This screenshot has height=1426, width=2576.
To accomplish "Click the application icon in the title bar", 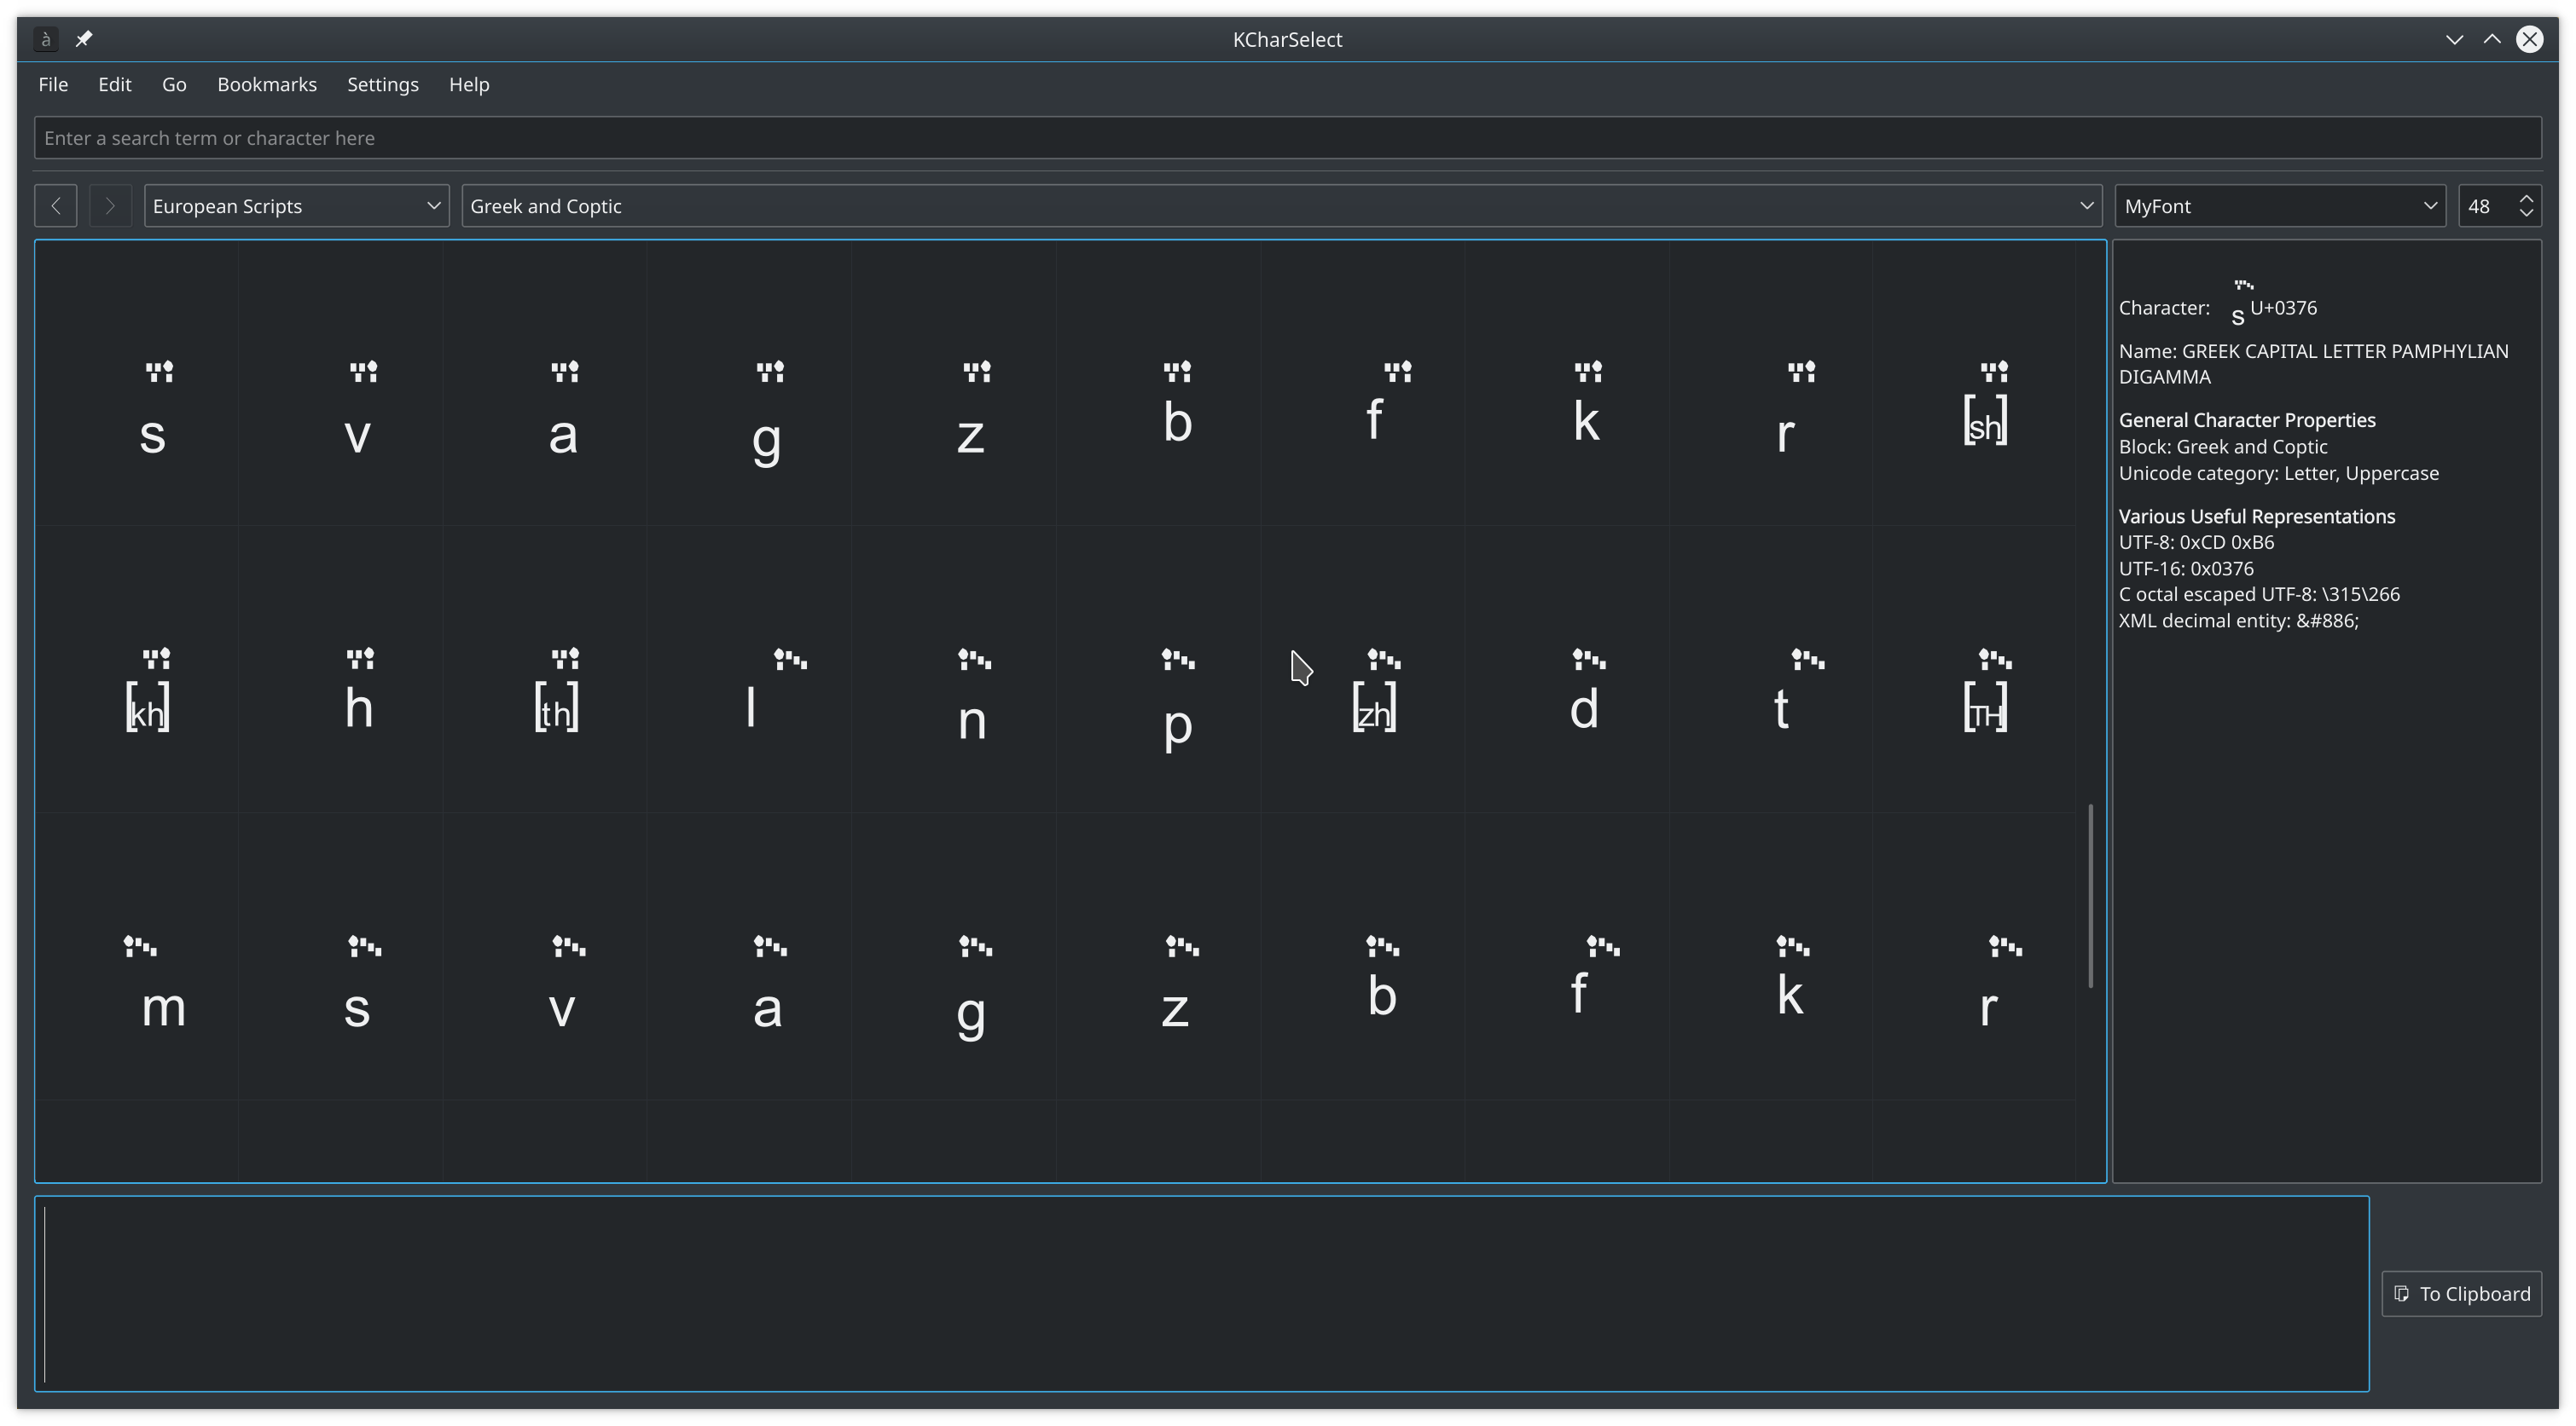I will pos(45,39).
